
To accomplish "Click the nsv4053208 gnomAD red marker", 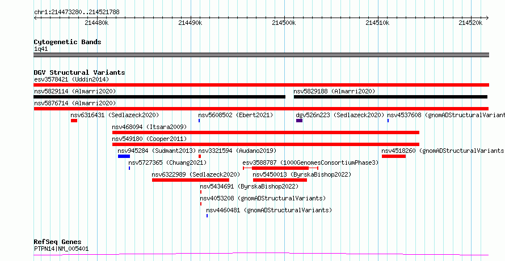I will click(201, 204).
